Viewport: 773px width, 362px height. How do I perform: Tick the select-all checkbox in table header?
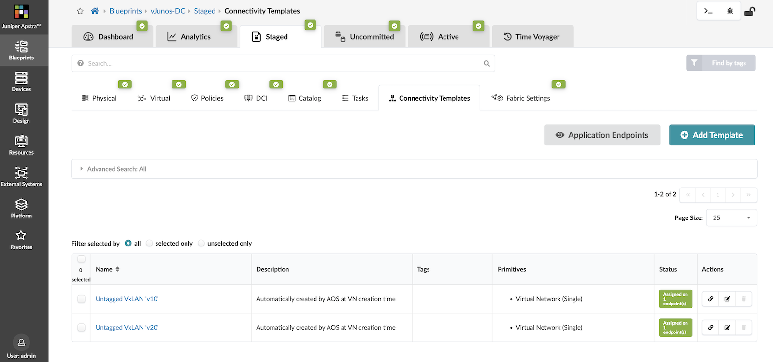click(x=81, y=260)
